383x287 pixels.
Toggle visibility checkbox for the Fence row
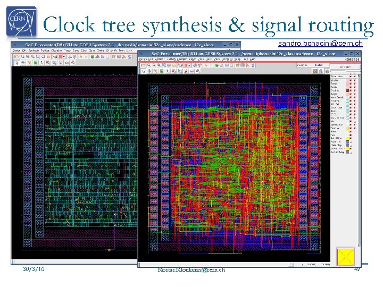(351, 84)
